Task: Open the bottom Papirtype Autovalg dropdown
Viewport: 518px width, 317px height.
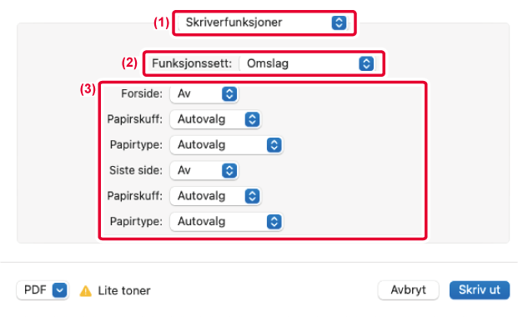Action: pyautogui.click(x=226, y=221)
